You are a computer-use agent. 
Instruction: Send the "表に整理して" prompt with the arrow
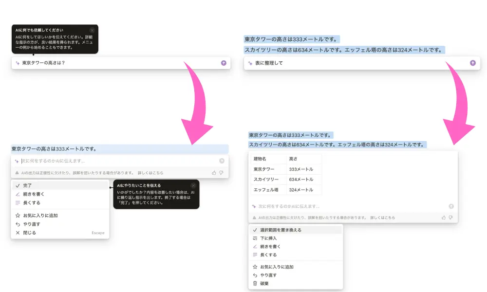[473, 63]
